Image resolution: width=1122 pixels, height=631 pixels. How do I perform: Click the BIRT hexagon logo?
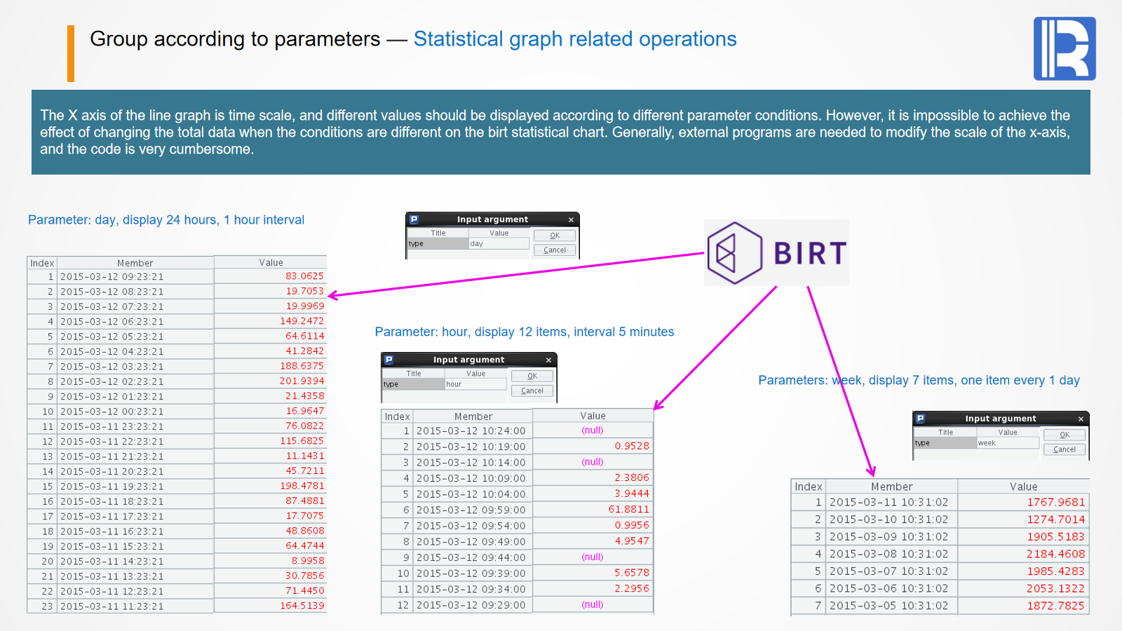click(734, 253)
